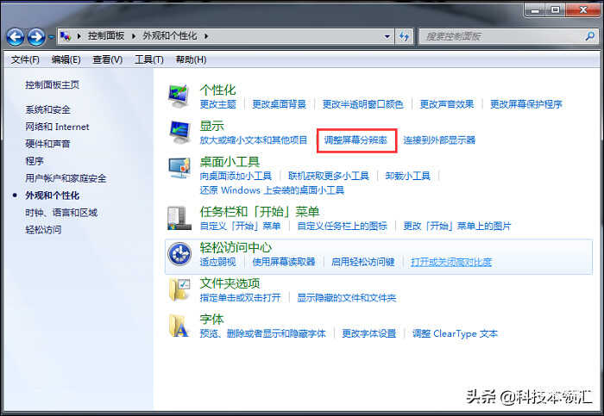The image size is (604, 416).
Task: Open the recent pages dropdown beside Forward
Action: coord(51,37)
